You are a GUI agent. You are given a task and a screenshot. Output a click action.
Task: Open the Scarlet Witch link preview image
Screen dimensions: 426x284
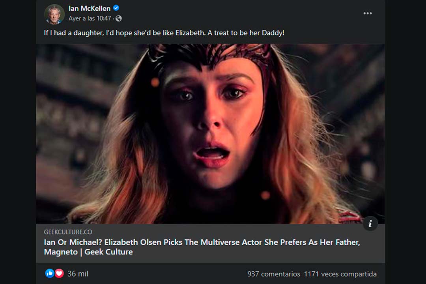point(210,134)
